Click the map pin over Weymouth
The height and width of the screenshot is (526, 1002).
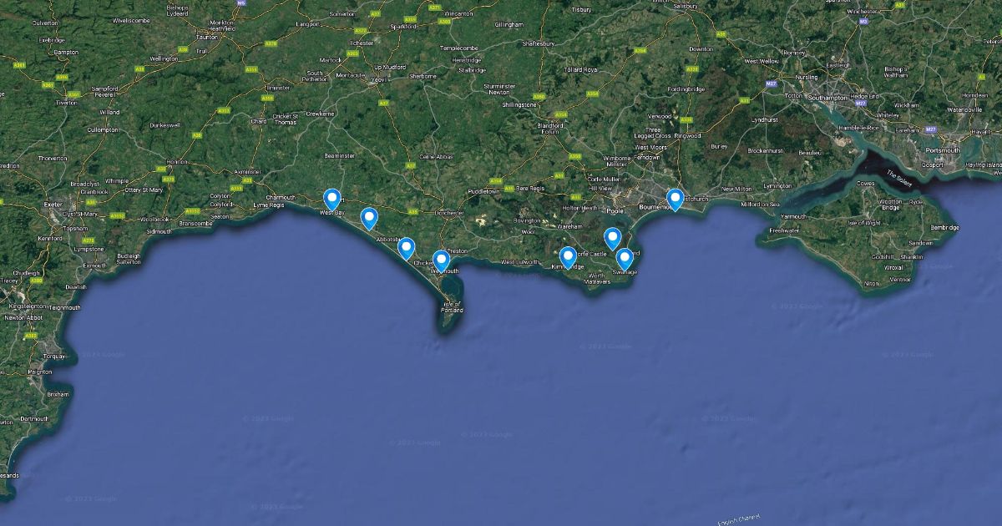click(441, 261)
